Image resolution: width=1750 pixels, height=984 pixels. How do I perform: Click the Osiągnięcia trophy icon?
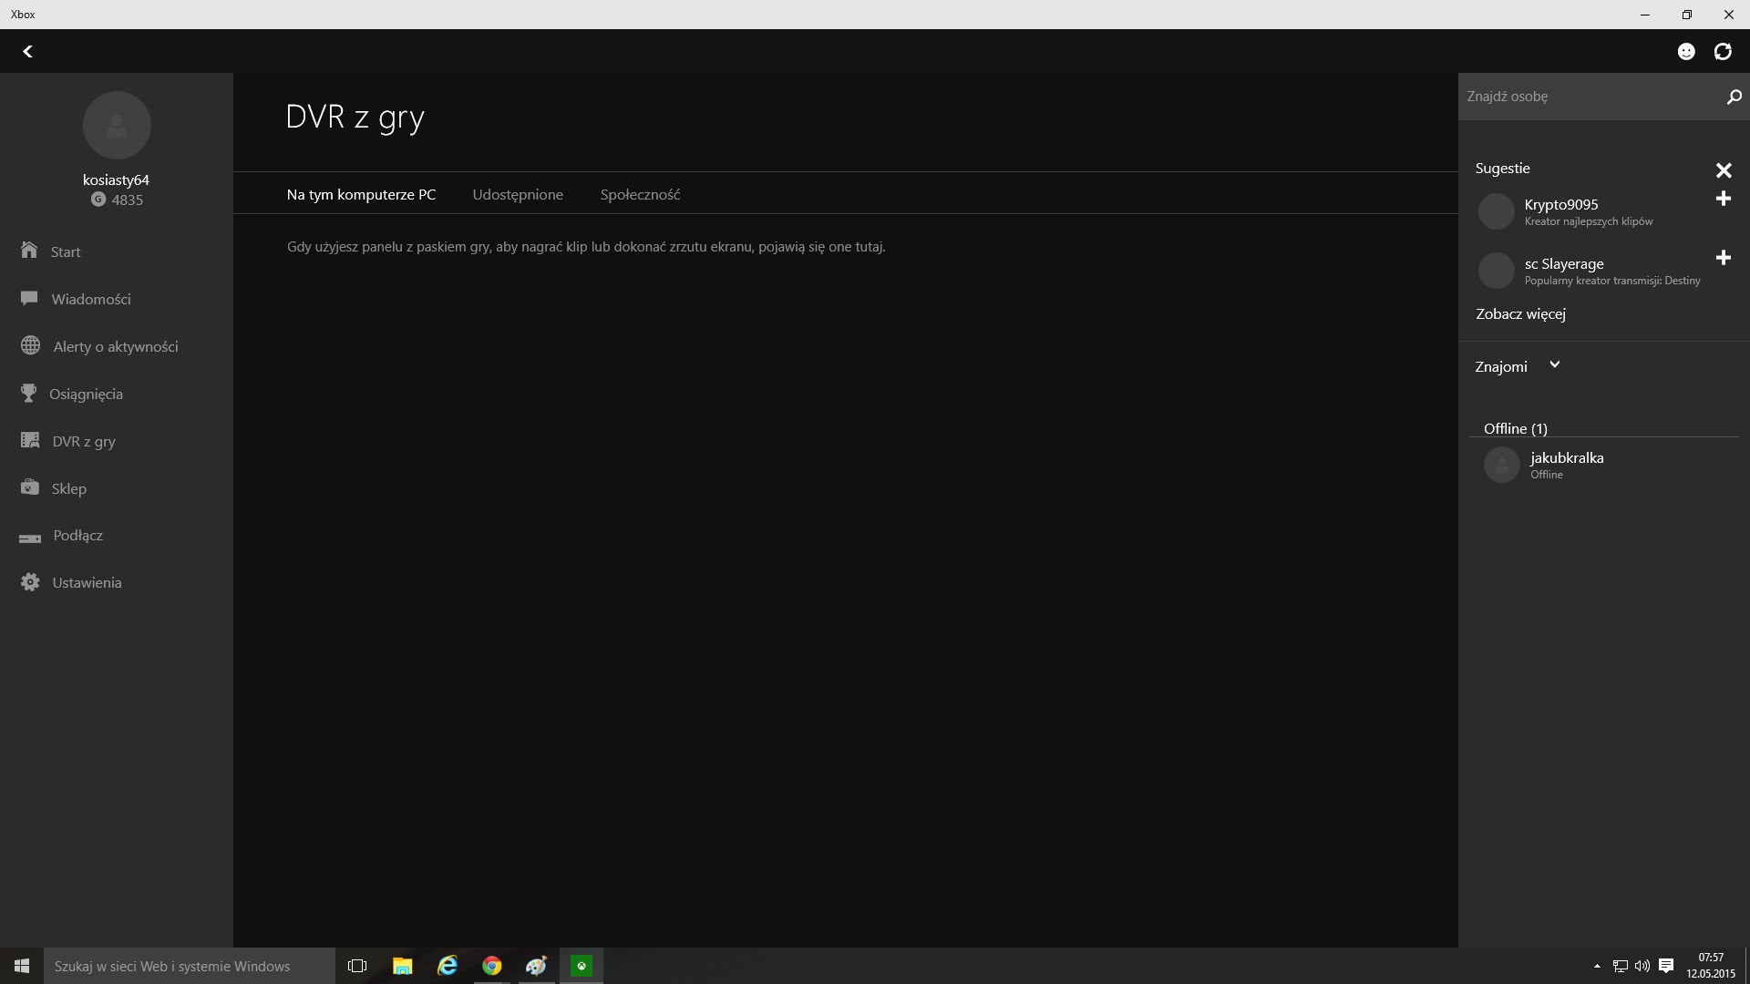29,393
